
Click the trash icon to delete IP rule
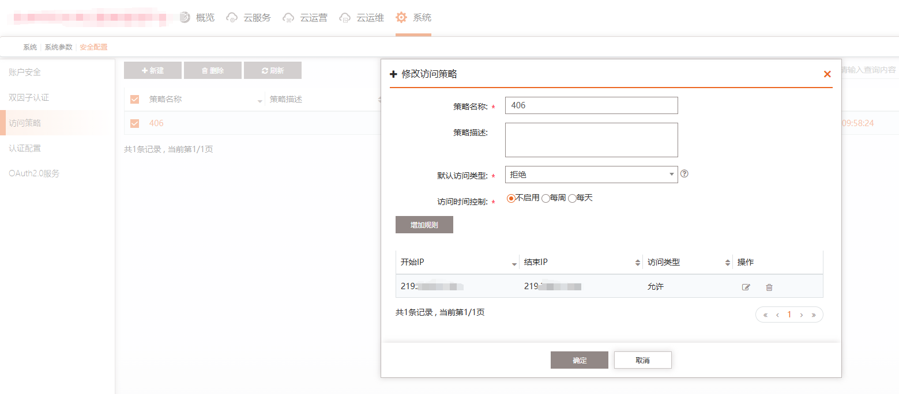[769, 287]
